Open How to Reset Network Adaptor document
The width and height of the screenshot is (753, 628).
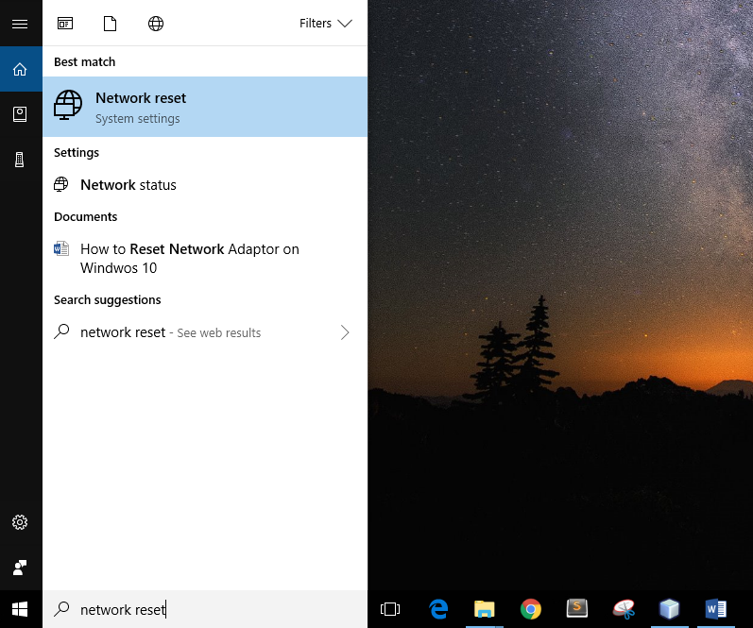[x=205, y=259]
